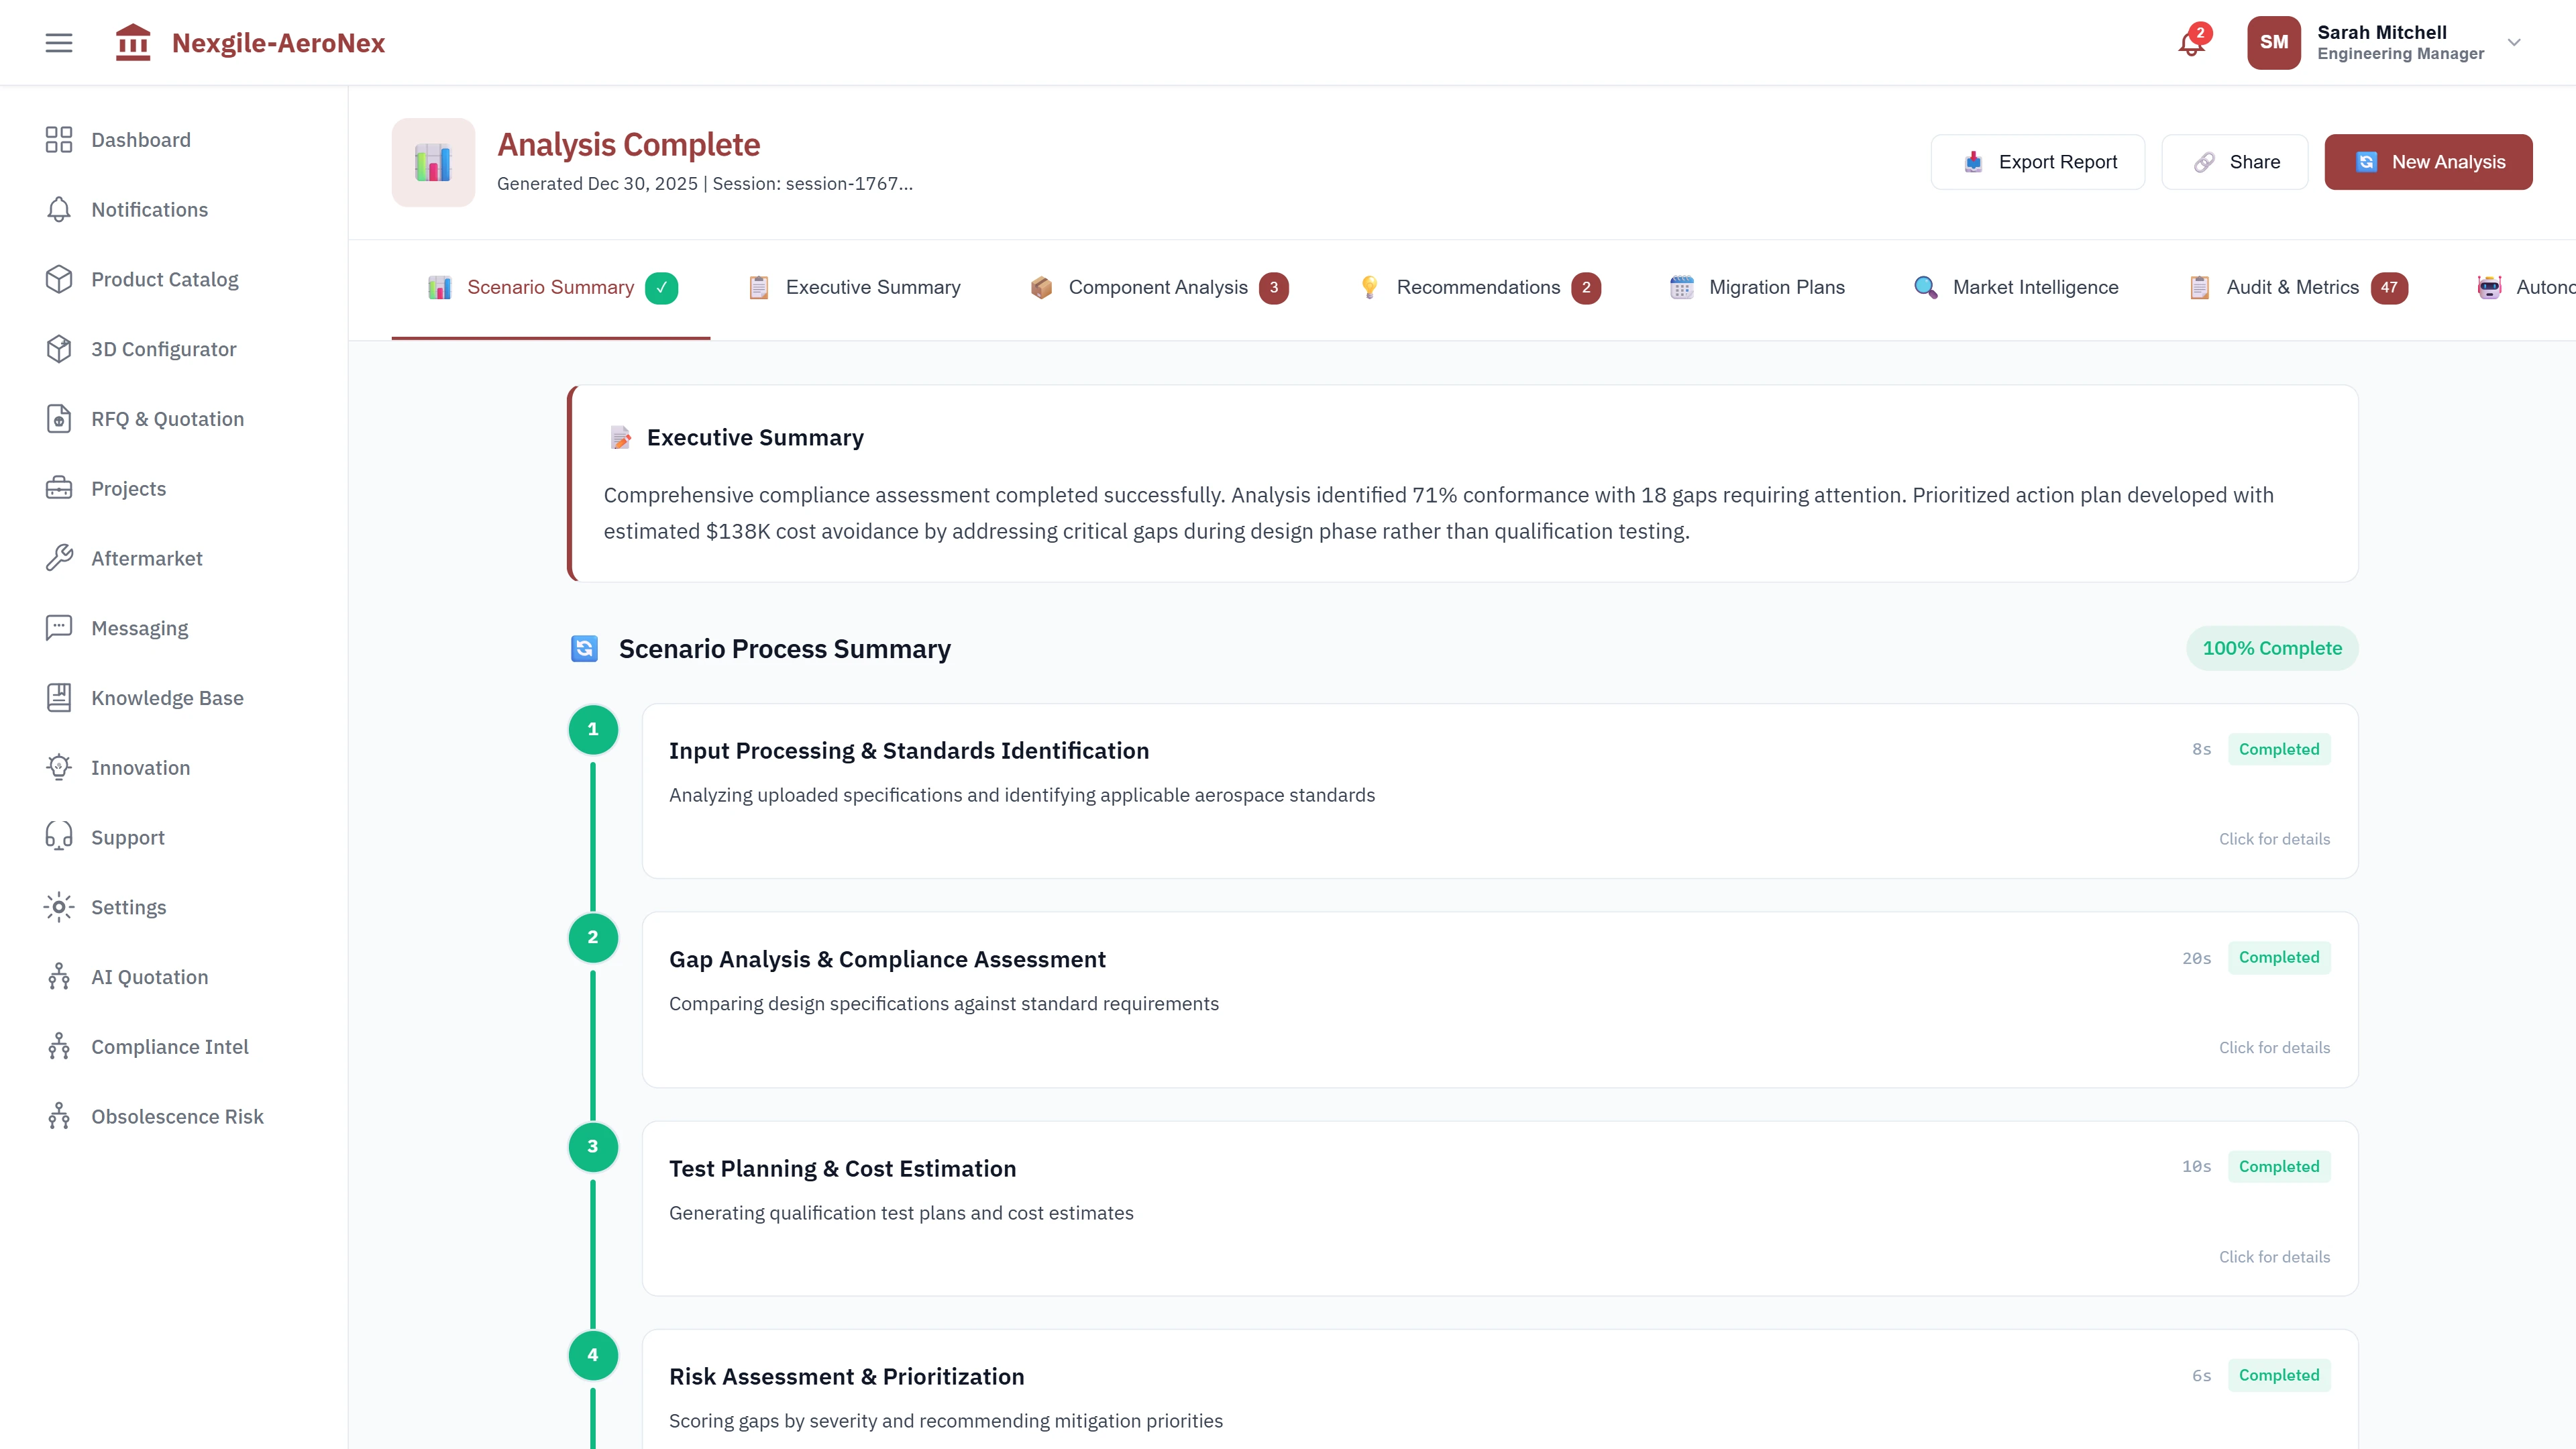The width and height of the screenshot is (2576, 1449).
Task: Open the Dashboard from the sidebar
Action: tap(140, 140)
